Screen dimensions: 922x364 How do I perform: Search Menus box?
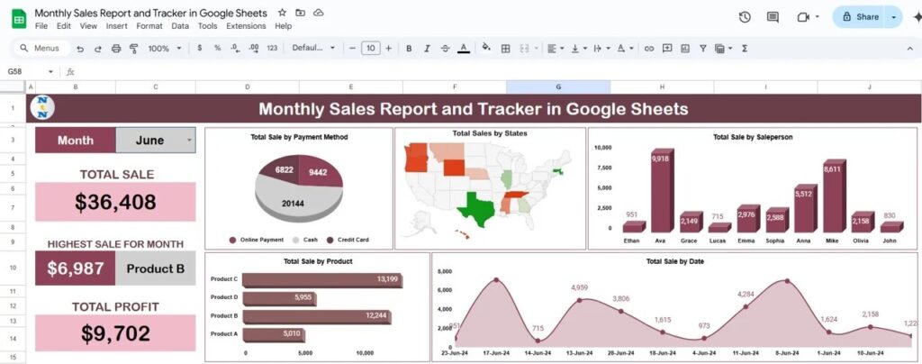(41, 49)
